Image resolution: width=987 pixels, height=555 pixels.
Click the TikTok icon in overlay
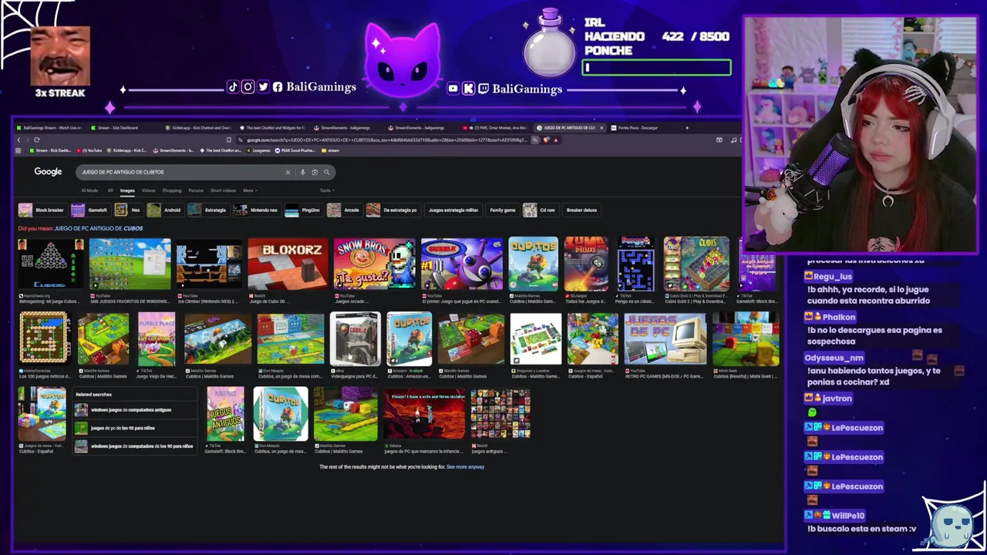pyautogui.click(x=233, y=87)
